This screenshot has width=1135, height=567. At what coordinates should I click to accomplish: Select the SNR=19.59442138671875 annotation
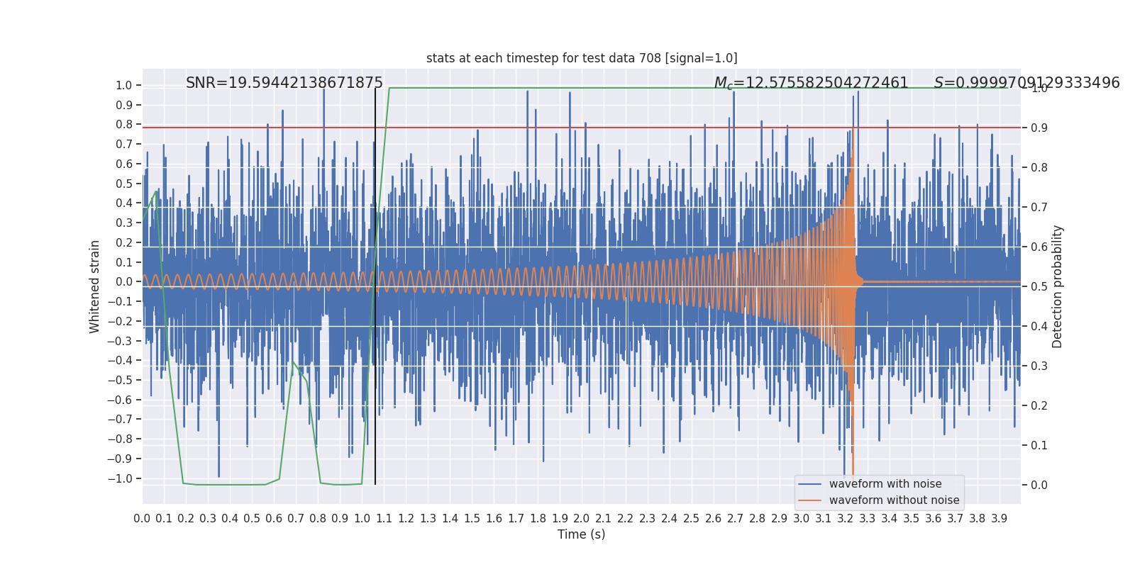tap(284, 83)
